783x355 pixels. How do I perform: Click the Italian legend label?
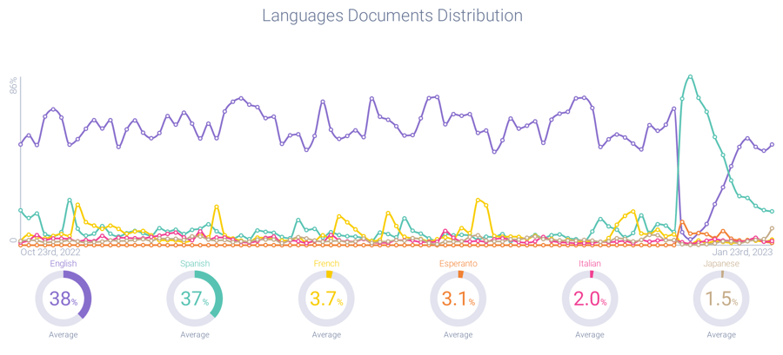tap(590, 264)
